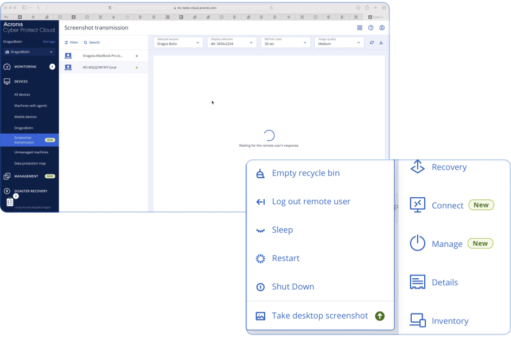Select the Dragoss-MacBook-Pro device row
Image resolution: width=511 pixels, height=338 pixels.
[103, 56]
